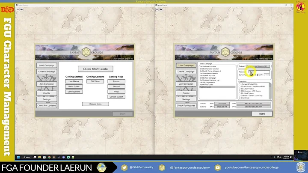Image resolution: width=308 pixels, height=173 pixels.
Task: Open Credits in right launcher
Action: (x=186, y=93)
